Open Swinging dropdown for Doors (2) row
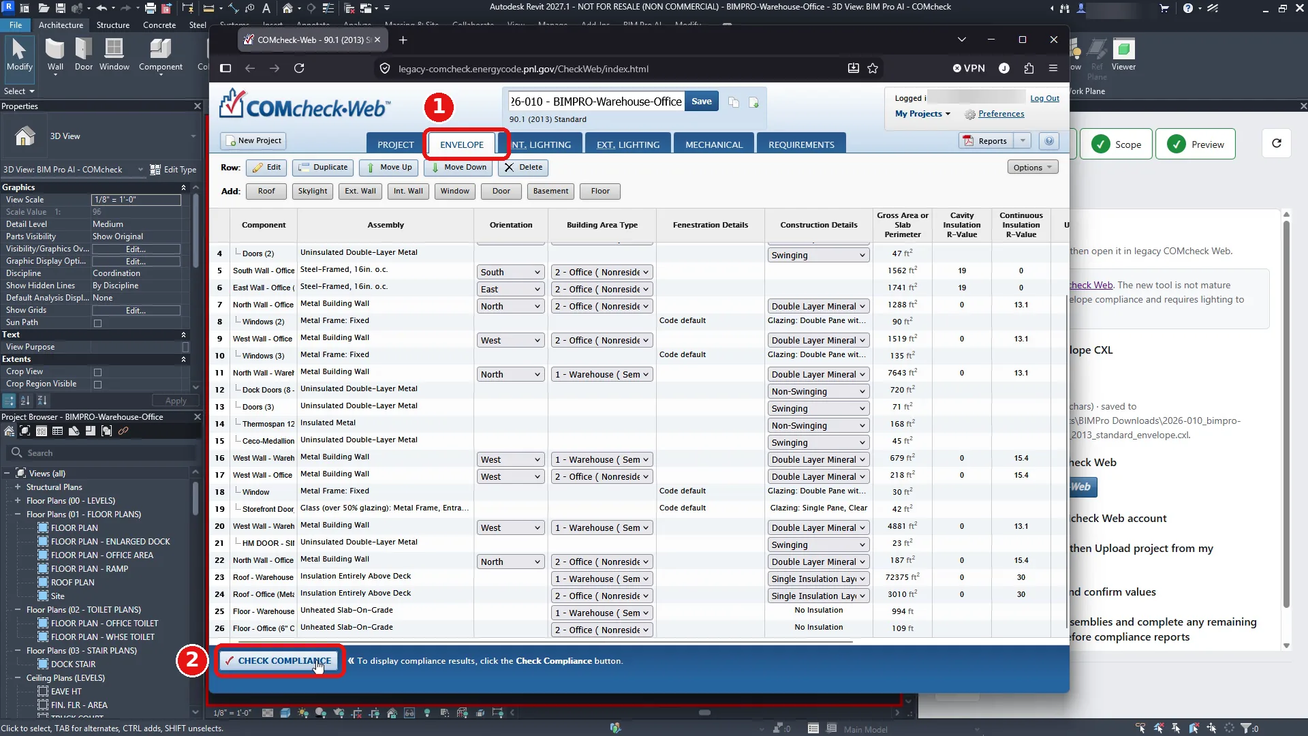Screen dimensions: 1308x736 (x=818, y=255)
